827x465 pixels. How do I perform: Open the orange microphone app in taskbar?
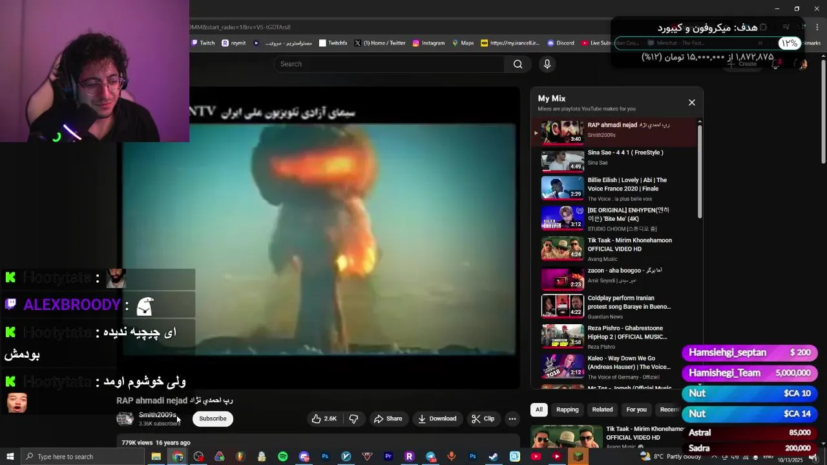452,457
